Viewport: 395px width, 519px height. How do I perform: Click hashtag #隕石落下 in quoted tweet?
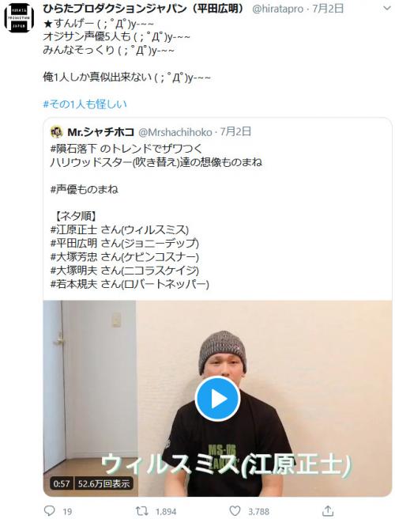coord(73,149)
